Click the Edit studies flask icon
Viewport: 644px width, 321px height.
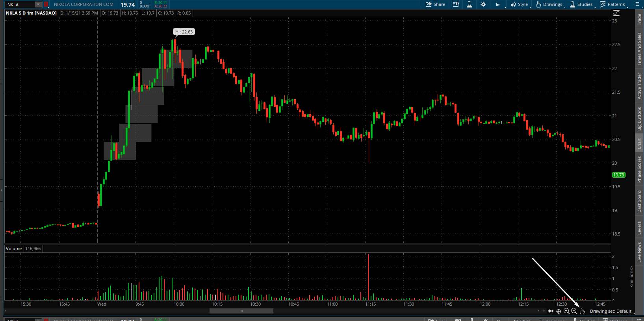point(469,4)
